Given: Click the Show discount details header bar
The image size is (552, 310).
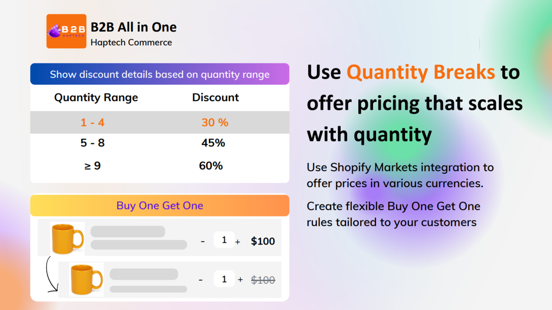Looking at the screenshot, I should point(160,74).
